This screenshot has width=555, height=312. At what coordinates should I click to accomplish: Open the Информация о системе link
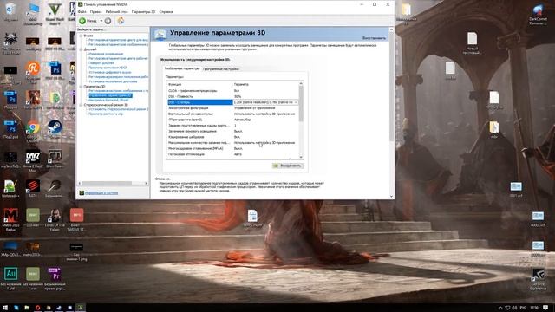pyautogui.click(x=101, y=193)
